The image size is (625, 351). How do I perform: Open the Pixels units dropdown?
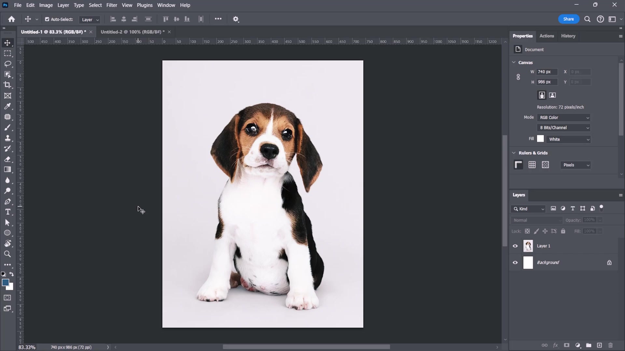(x=576, y=165)
